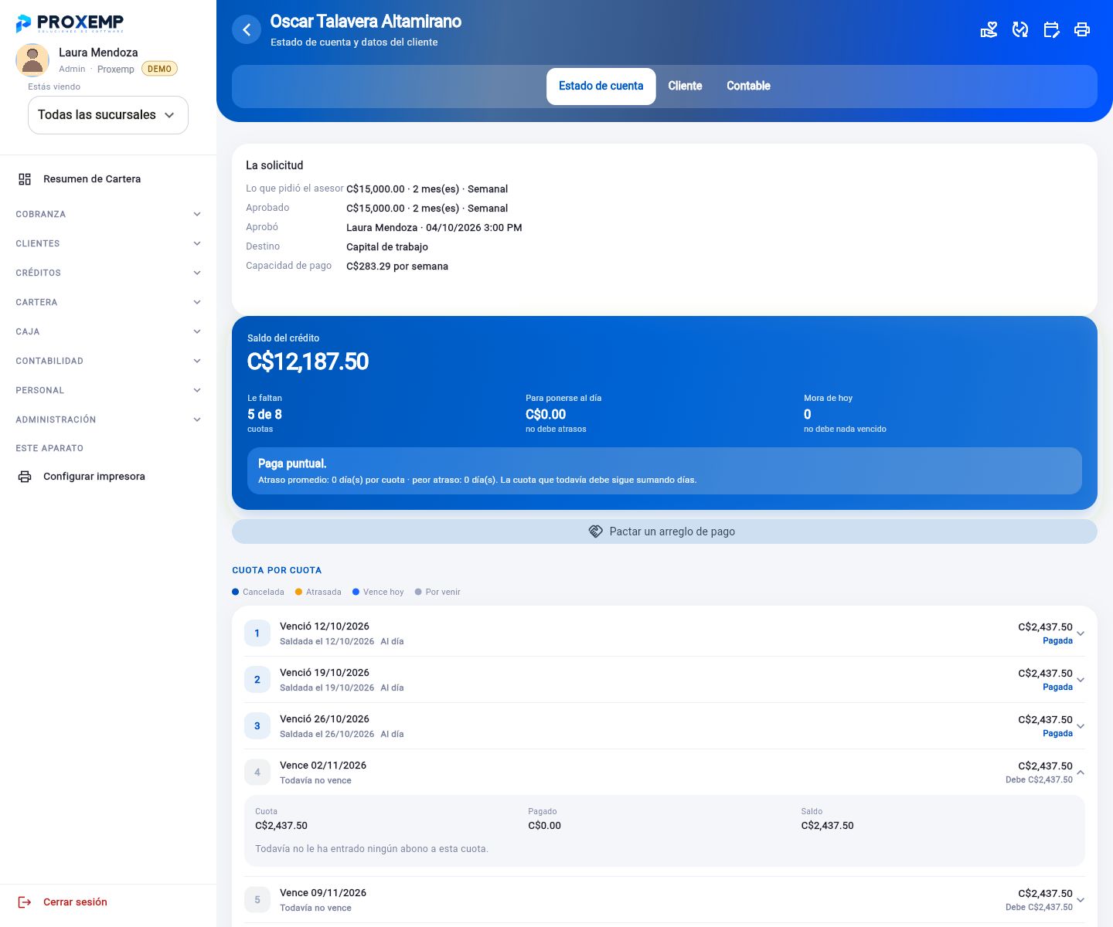This screenshot has width=1113, height=927.
Task: Click the number 2 cuota badge
Action: [x=257, y=680]
